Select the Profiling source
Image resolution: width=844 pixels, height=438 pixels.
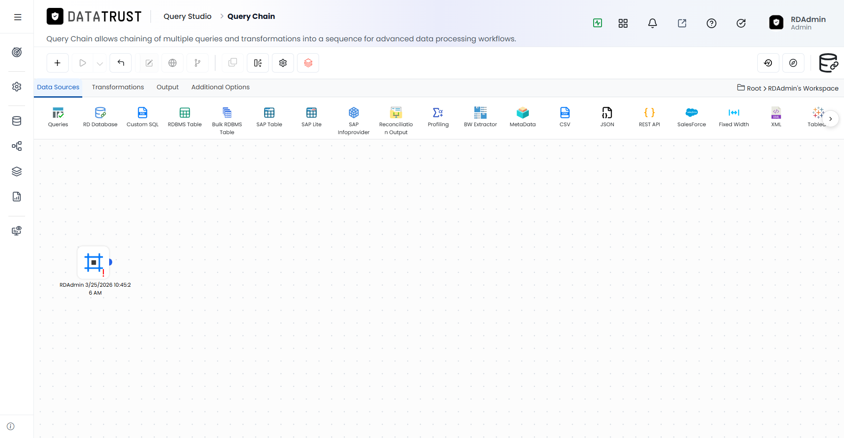(x=438, y=117)
